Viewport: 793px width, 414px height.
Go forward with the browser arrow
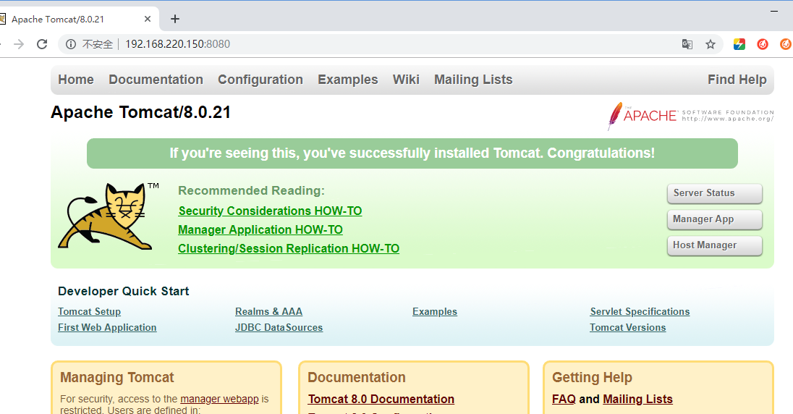click(19, 45)
